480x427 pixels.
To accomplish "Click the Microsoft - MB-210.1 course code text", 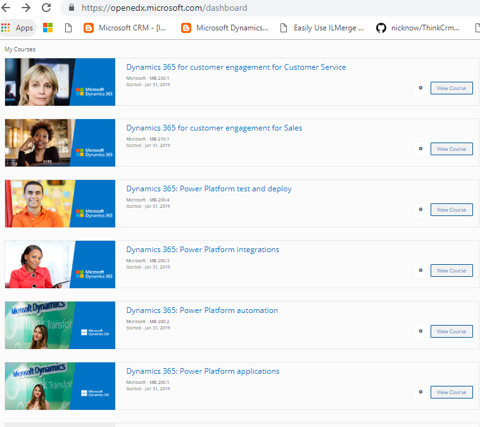I will pyautogui.click(x=148, y=139).
